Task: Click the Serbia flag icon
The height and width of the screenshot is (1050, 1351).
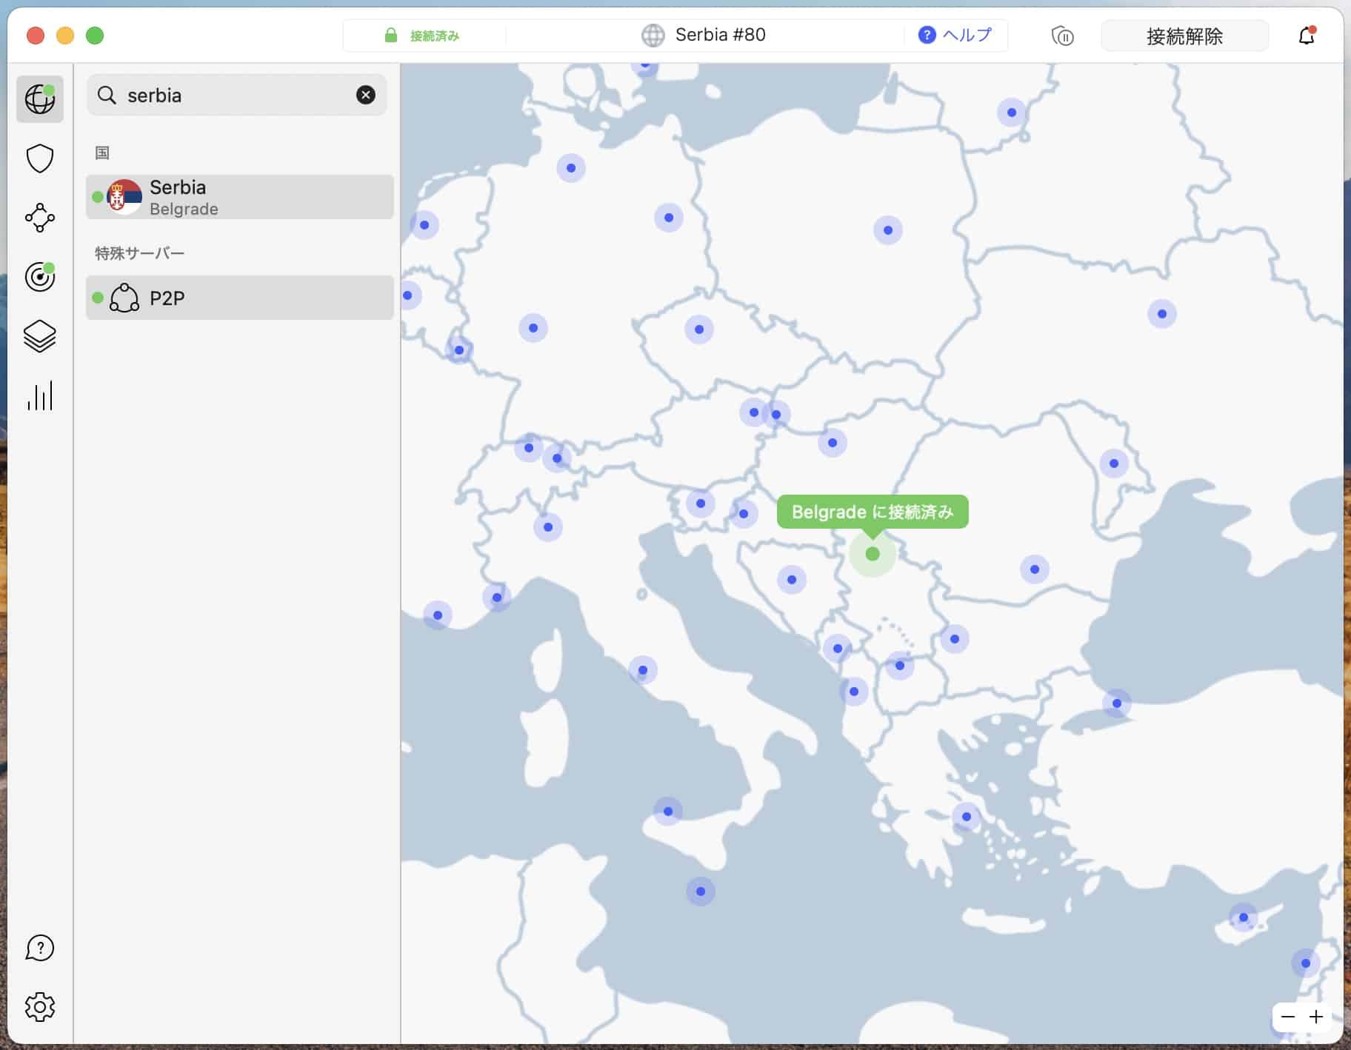Action: [x=124, y=197]
